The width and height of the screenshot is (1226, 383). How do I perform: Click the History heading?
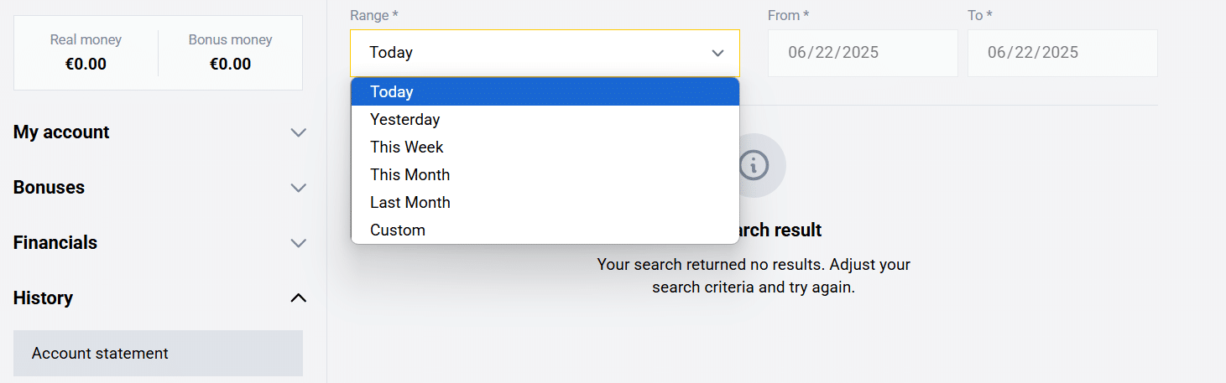(x=43, y=298)
